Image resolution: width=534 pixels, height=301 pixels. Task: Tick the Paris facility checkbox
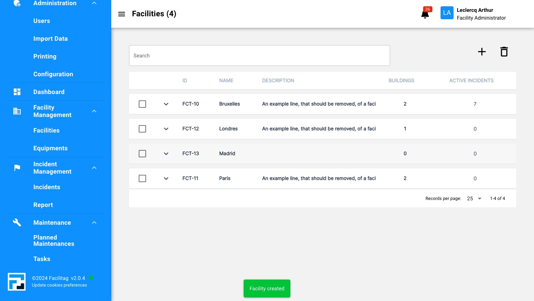click(142, 178)
